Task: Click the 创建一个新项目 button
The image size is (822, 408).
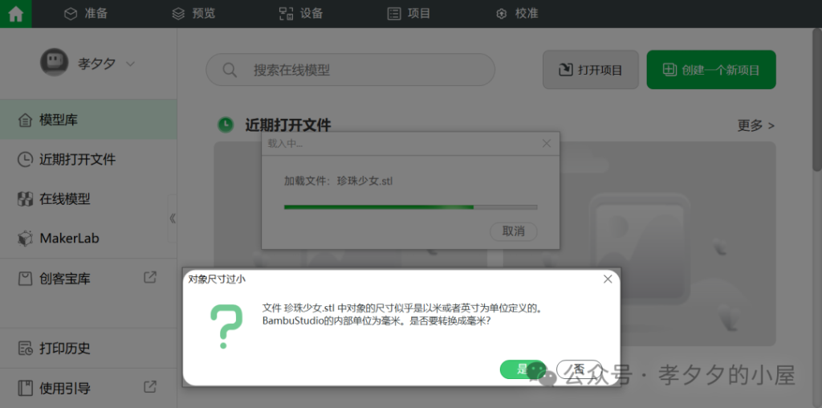Action: pos(711,70)
